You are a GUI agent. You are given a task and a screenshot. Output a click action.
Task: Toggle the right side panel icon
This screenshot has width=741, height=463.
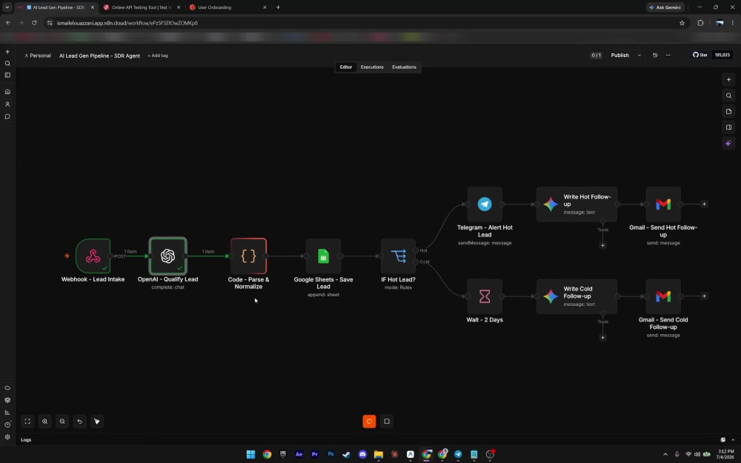(728, 127)
